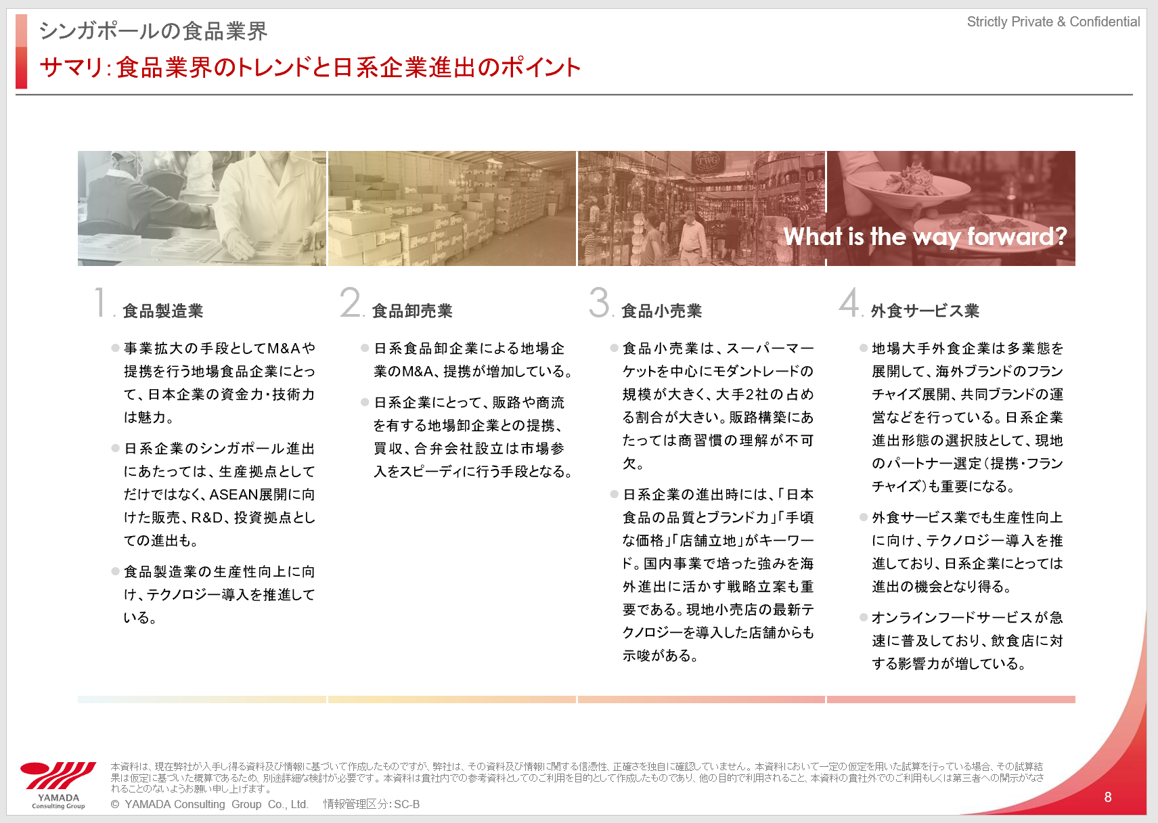Image resolution: width=1158 pixels, height=823 pixels.
Task: Click the '© YAMADA Consulting Group Co., Ltd.' copyright
Action: [x=209, y=804]
